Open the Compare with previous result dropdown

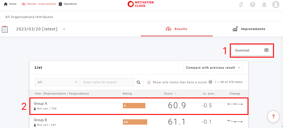point(213,68)
